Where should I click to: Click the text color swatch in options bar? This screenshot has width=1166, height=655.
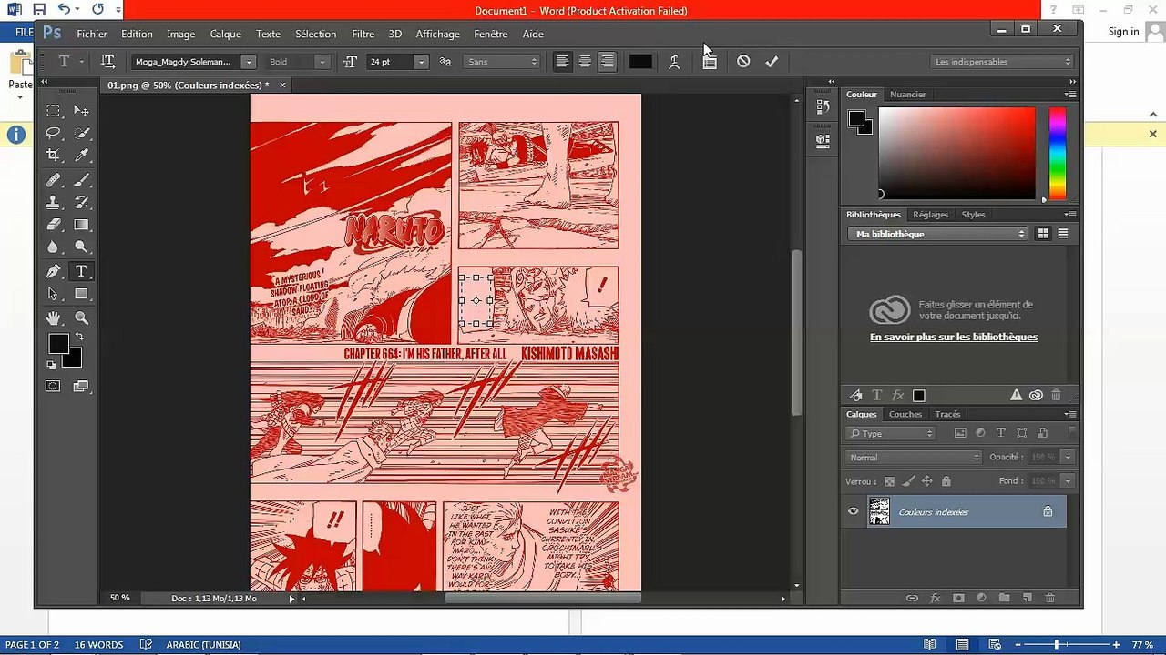pos(640,62)
